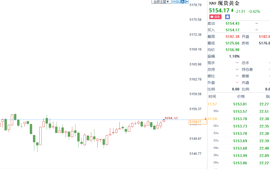Click the 最高 value 5182.38

pos(233,37)
